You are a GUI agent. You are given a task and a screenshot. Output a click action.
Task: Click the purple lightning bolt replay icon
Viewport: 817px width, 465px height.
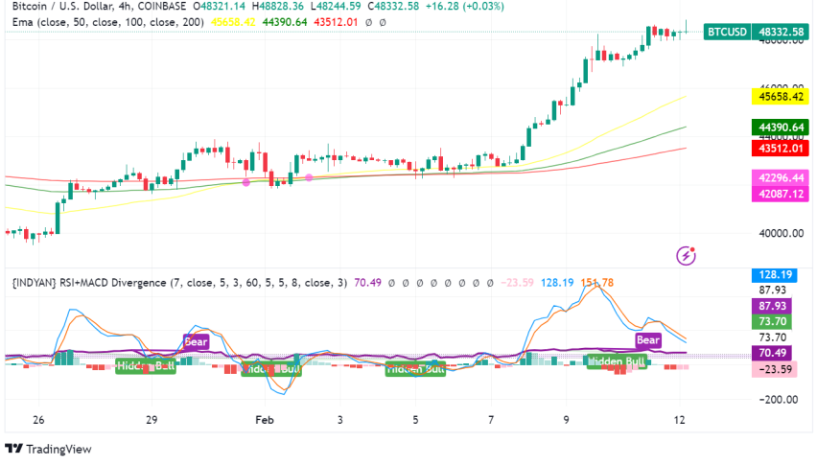[x=686, y=256]
